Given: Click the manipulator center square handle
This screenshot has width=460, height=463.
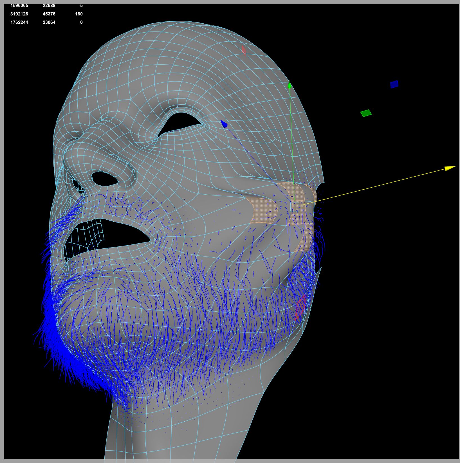Looking at the screenshot, I should [295, 206].
